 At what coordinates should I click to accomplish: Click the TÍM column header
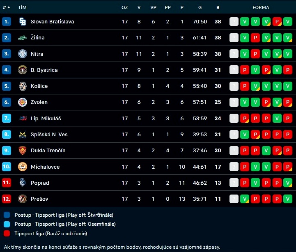click(22, 7)
